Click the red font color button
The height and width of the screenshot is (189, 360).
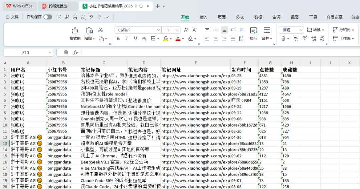[178, 39]
